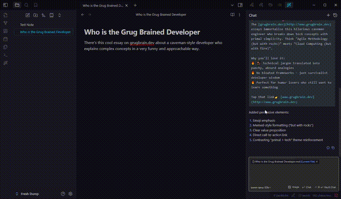The image size is (341, 199).
Task: Create a new note
Action: [27, 15]
